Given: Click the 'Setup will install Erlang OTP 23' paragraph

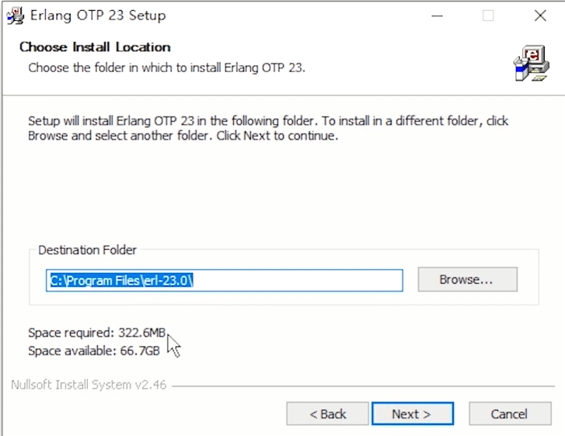Looking at the screenshot, I should 268,128.
